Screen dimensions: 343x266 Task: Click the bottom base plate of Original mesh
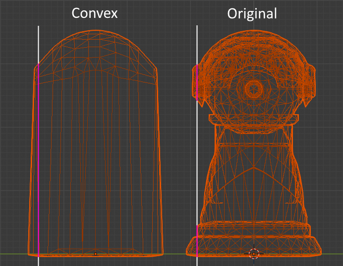click(x=253, y=247)
